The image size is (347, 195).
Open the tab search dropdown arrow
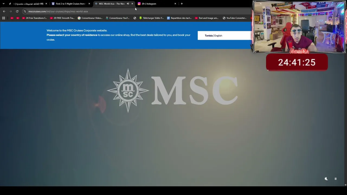4,4
